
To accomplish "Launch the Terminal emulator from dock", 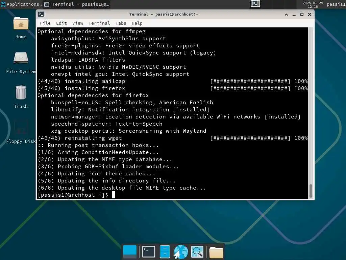I will pos(149,252).
